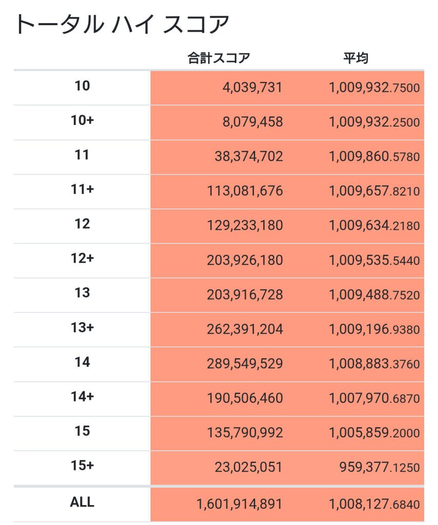Viewport: 438px width, 525px height.
Task: Click the 15+ average 959,377.1250
Action: [380, 467]
